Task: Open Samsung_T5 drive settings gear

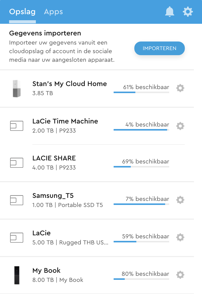Action: [180, 200]
